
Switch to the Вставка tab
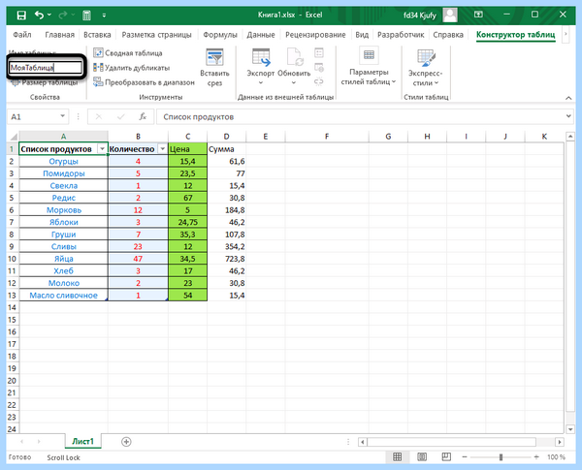click(x=97, y=35)
